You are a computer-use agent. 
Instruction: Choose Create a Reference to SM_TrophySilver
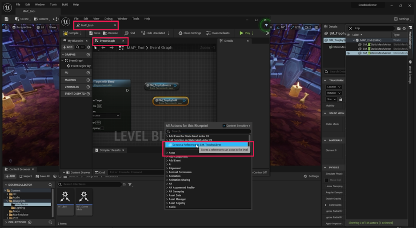pos(206,145)
